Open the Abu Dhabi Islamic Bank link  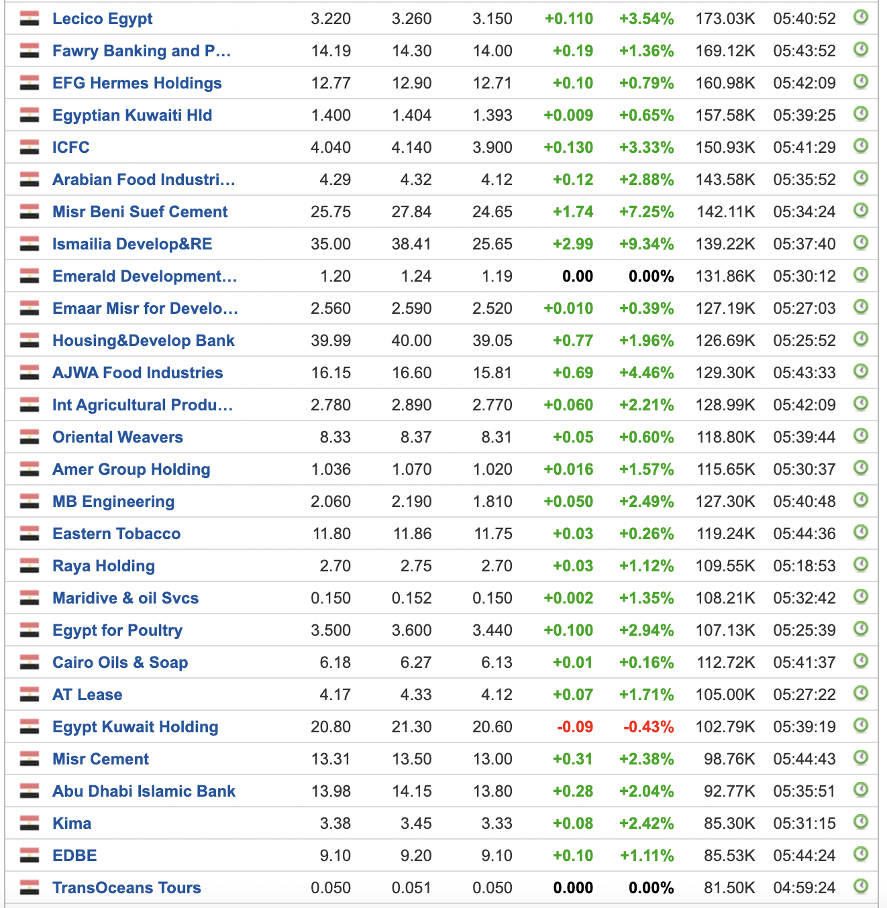click(144, 791)
